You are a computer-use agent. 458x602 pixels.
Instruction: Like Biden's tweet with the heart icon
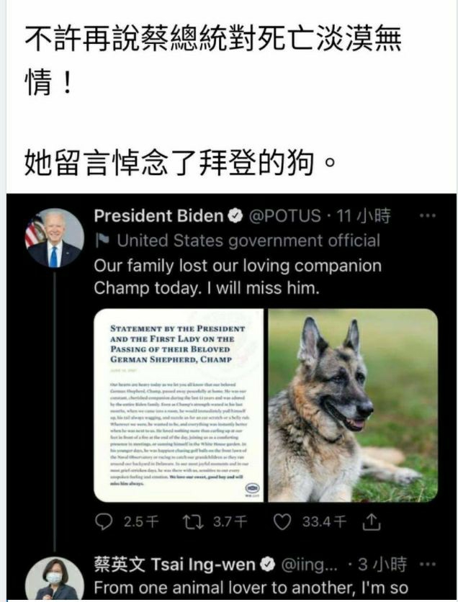[282, 522]
